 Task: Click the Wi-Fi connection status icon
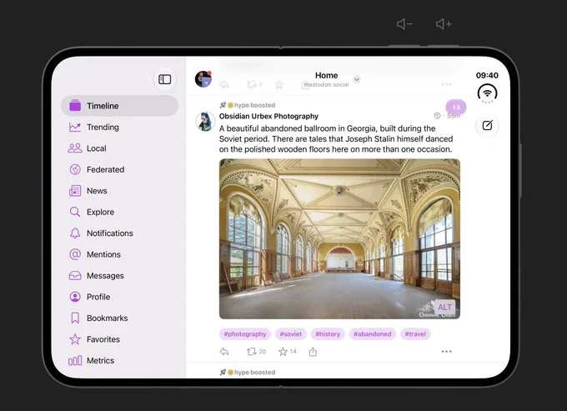[487, 93]
